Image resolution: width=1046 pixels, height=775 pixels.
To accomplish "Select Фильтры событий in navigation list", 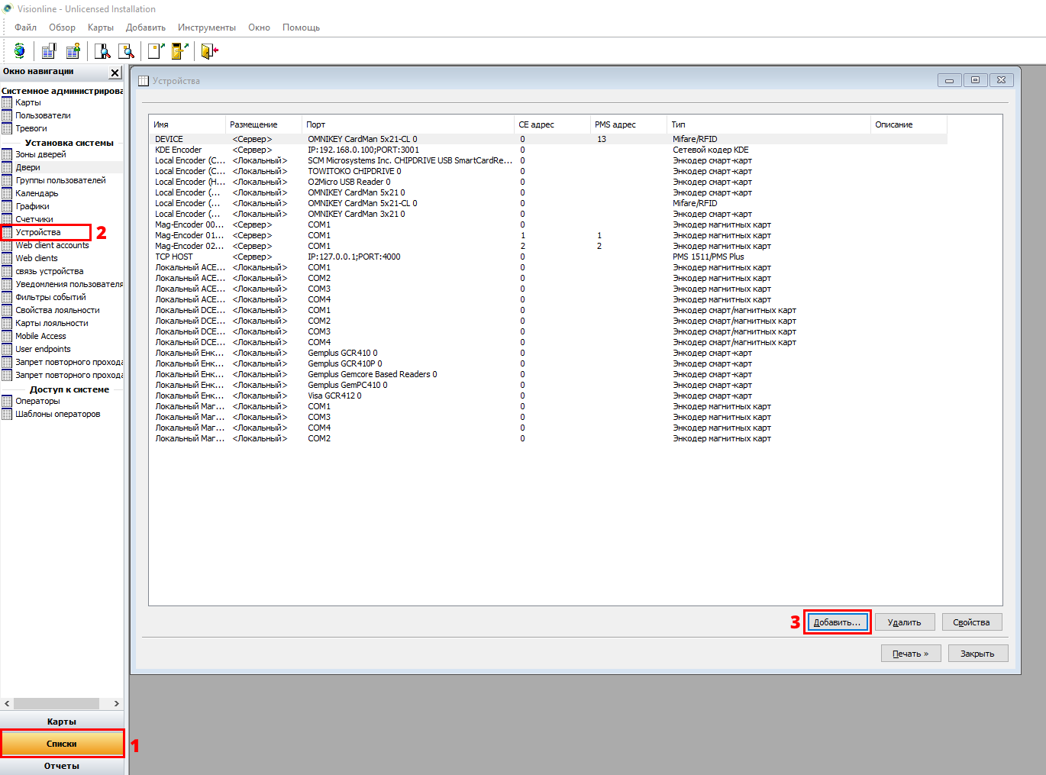I will click(50, 297).
